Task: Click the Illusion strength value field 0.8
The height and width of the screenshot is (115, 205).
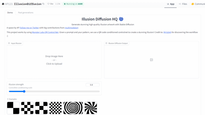Action: point(93,85)
